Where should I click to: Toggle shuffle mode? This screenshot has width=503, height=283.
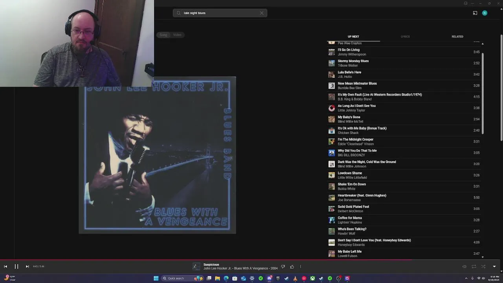(x=483, y=266)
